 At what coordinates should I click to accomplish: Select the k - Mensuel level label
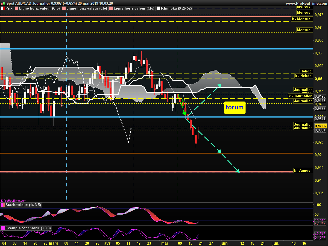click(301, 19)
